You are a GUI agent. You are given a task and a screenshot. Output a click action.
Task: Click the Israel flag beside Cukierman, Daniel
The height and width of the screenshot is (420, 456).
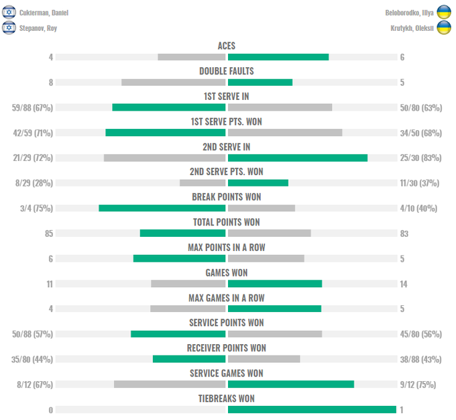click(x=9, y=12)
